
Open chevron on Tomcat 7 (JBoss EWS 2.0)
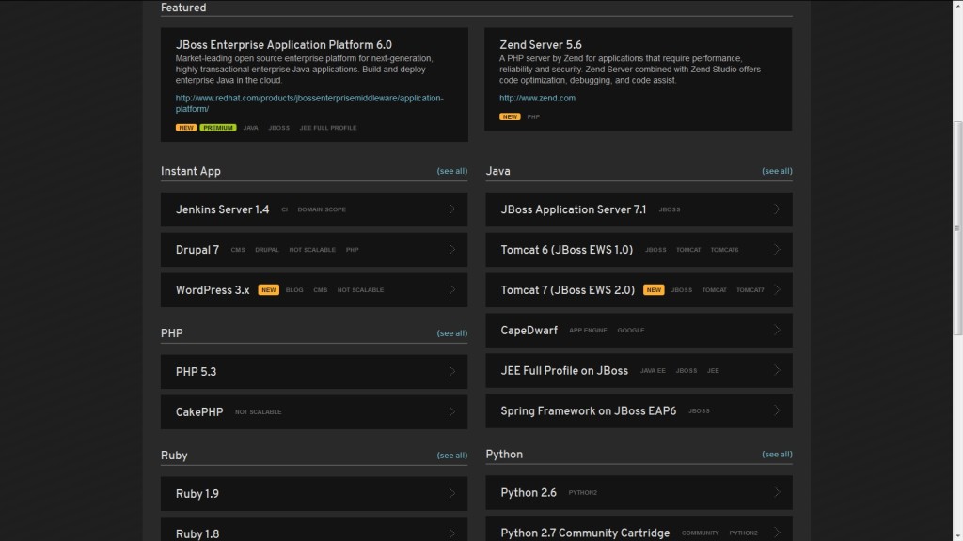[777, 289]
